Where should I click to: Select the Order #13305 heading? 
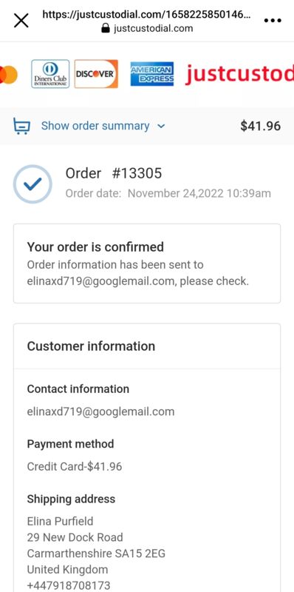pyautogui.click(x=114, y=173)
